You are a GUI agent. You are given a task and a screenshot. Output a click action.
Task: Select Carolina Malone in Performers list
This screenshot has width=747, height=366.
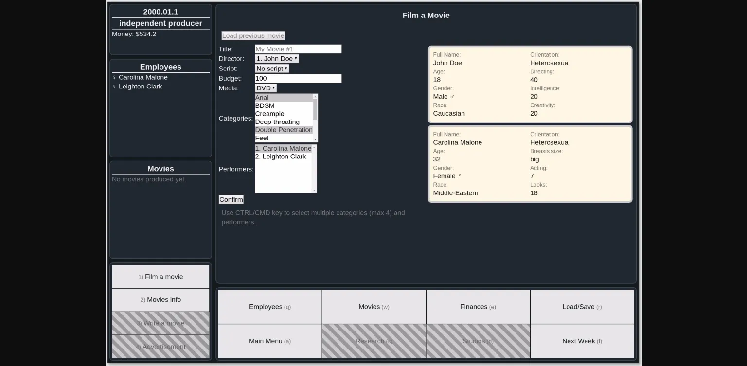283,148
